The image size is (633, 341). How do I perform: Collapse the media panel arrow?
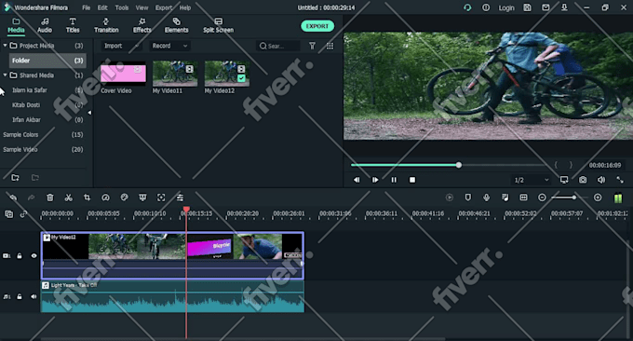89,113
